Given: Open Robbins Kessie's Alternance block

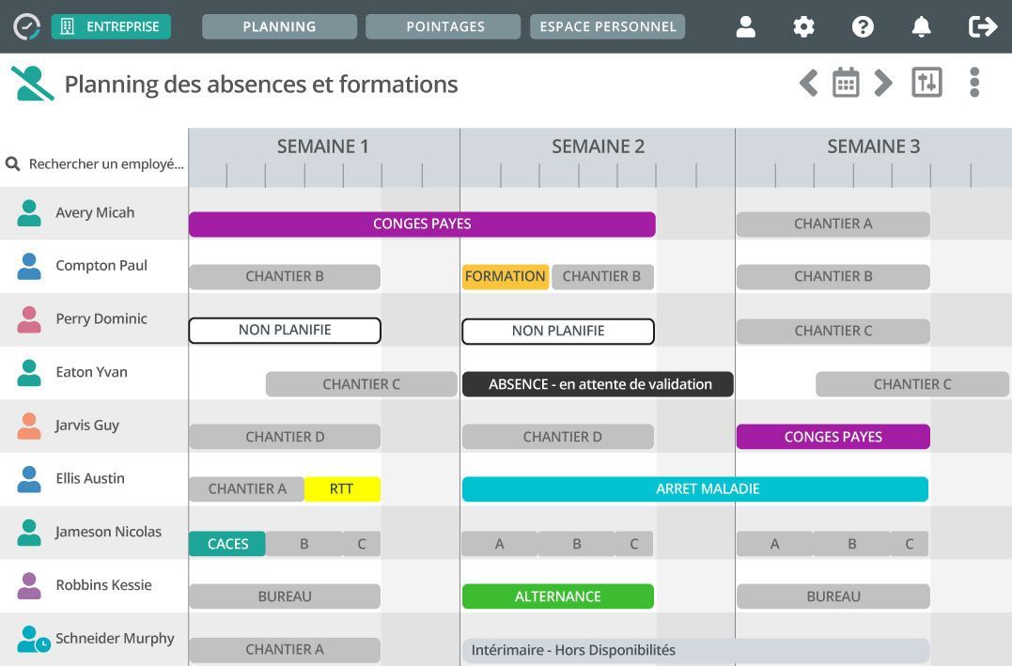Looking at the screenshot, I should pyautogui.click(x=558, y=596).
